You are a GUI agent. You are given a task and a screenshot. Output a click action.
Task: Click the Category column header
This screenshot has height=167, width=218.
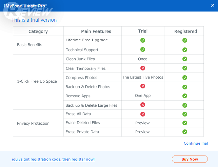[x=38, y=32]
